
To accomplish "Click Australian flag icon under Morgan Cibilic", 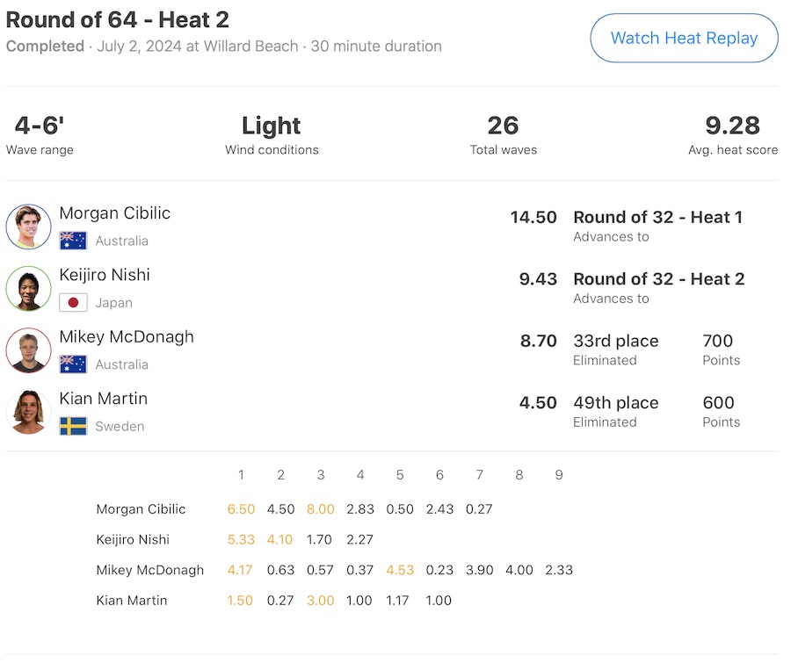I will click(73, 241).
